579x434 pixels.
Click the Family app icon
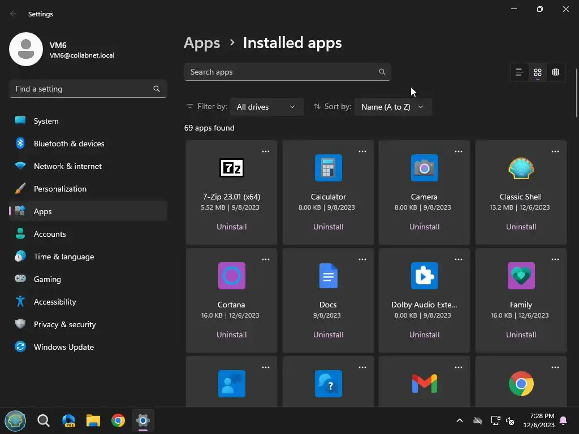521,276
